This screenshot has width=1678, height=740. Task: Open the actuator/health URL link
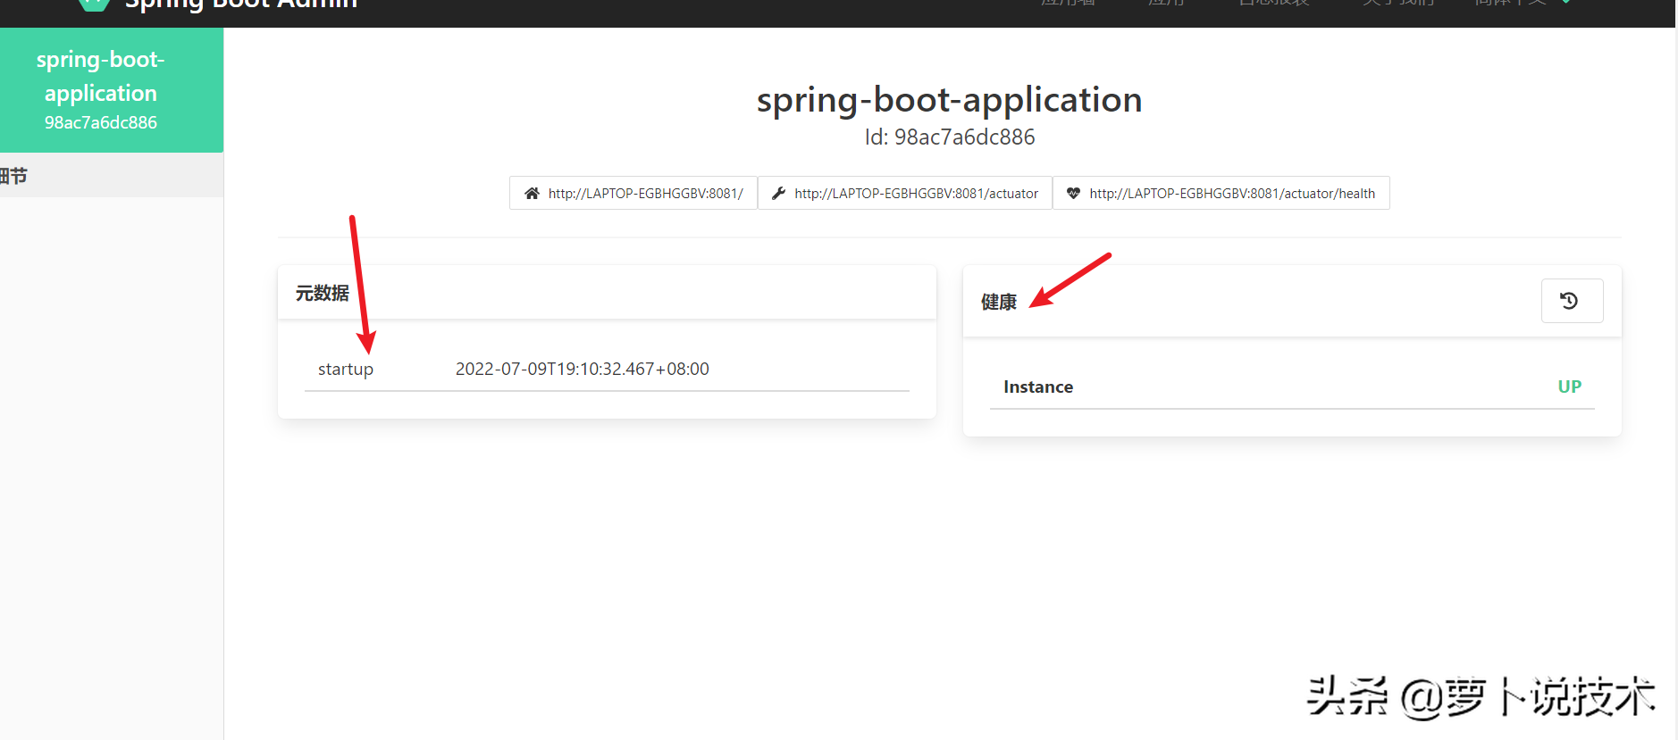pos(1221,193)
